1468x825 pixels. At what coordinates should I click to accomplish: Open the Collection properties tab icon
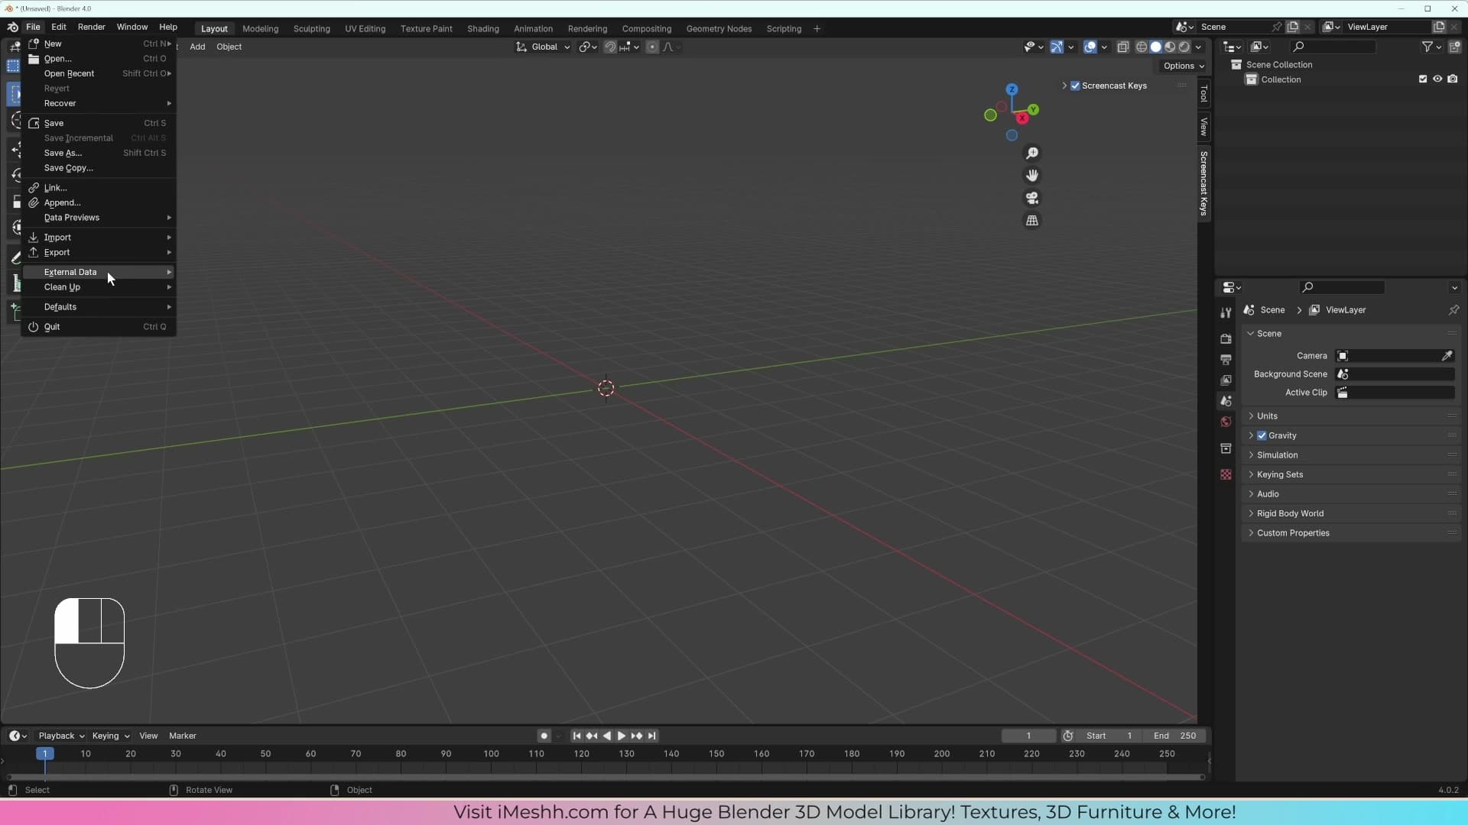[1226, 448]
